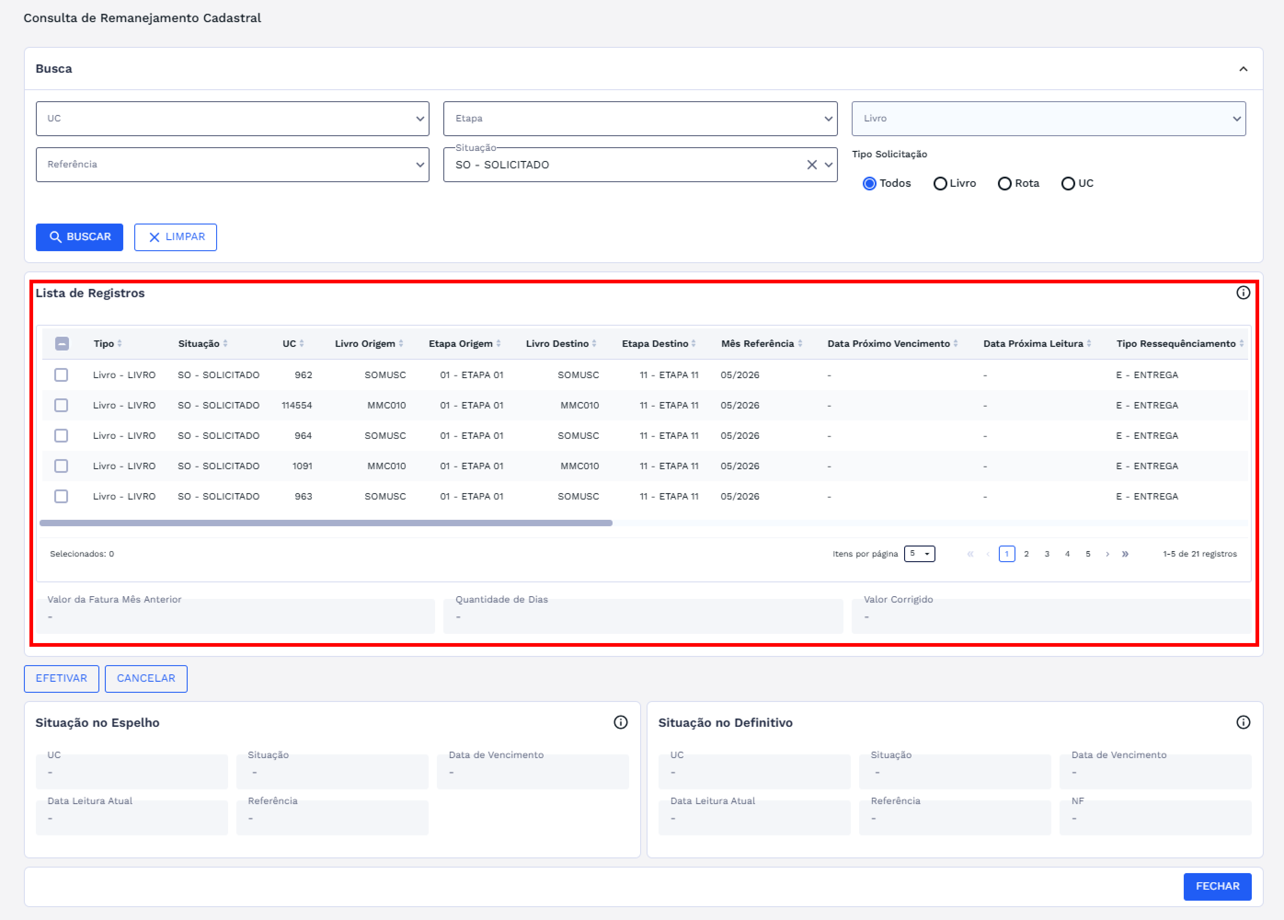Open the Referência dropdown

click(x=232, y=164)
